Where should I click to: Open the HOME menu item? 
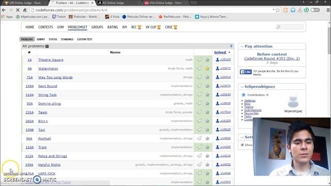coord(29,27)
